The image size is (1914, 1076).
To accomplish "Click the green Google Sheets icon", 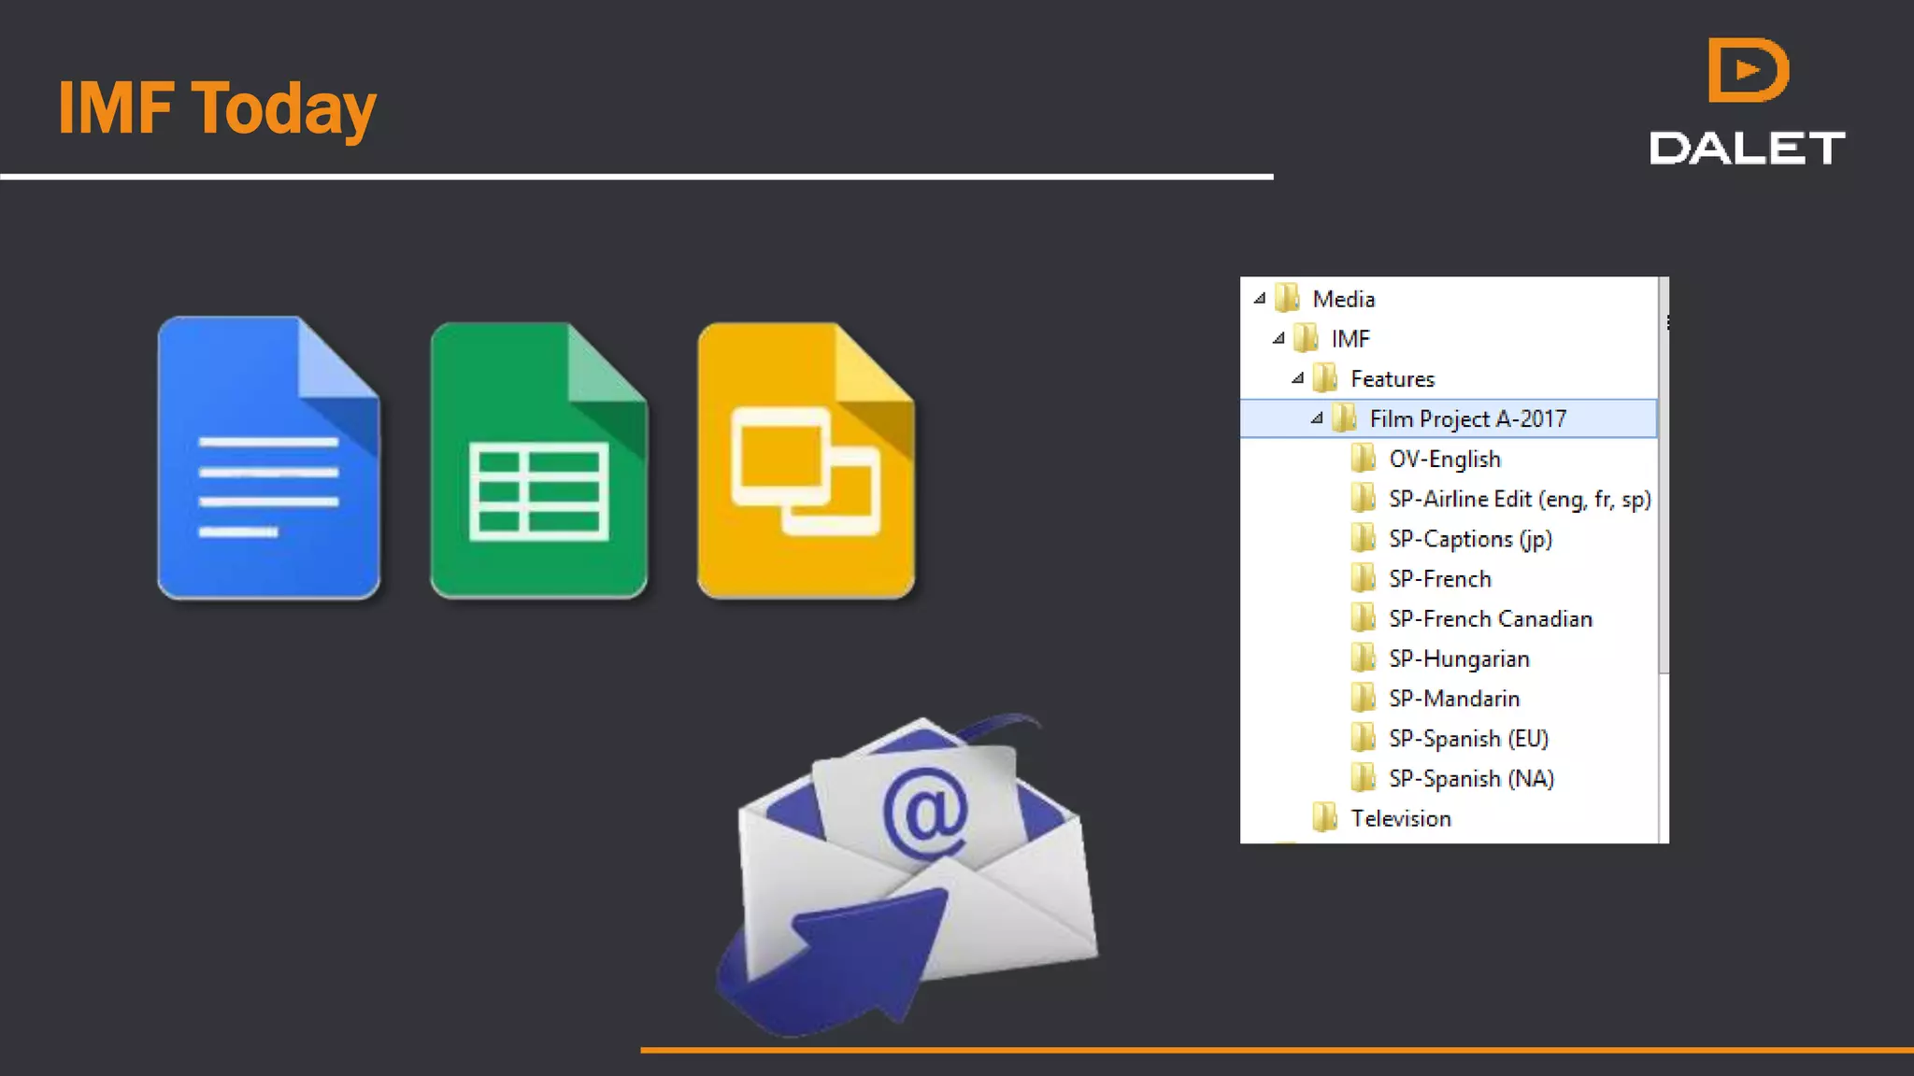I will (x=538, y=460).
